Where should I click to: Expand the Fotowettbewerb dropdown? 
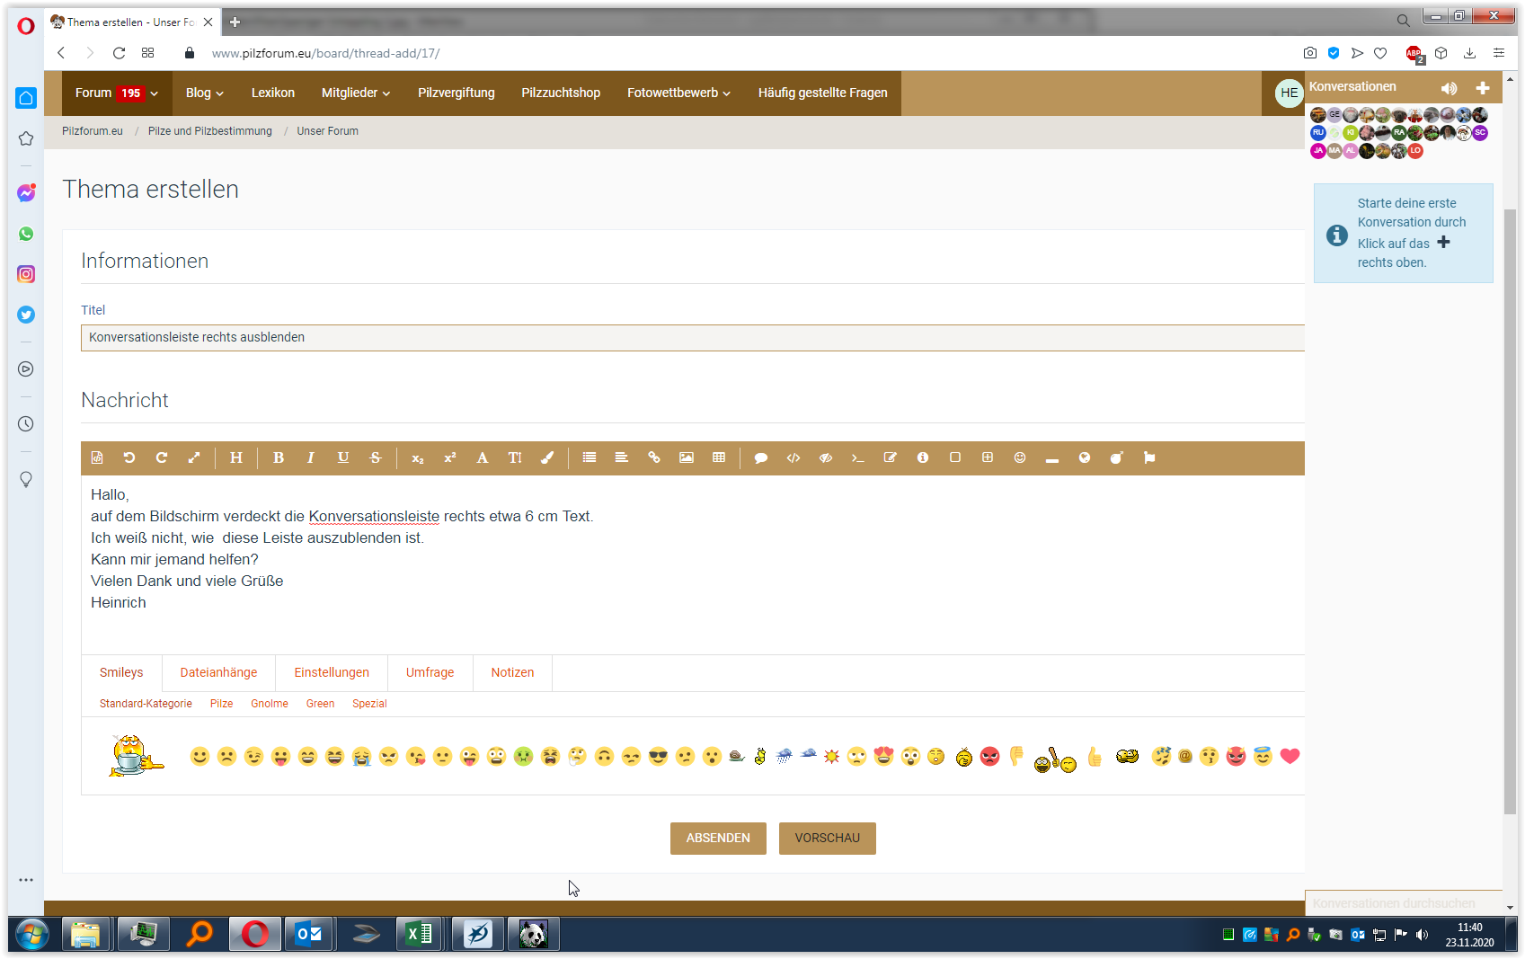click(678, 93)
